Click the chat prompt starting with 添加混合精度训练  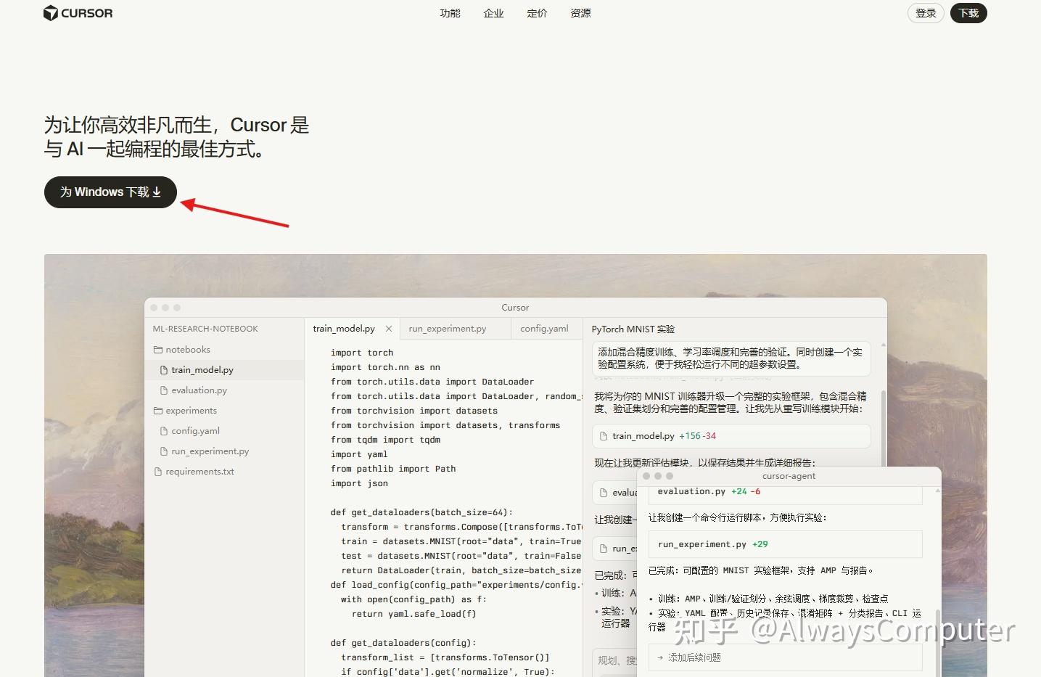pyautogui.click(x=731, y=358)
